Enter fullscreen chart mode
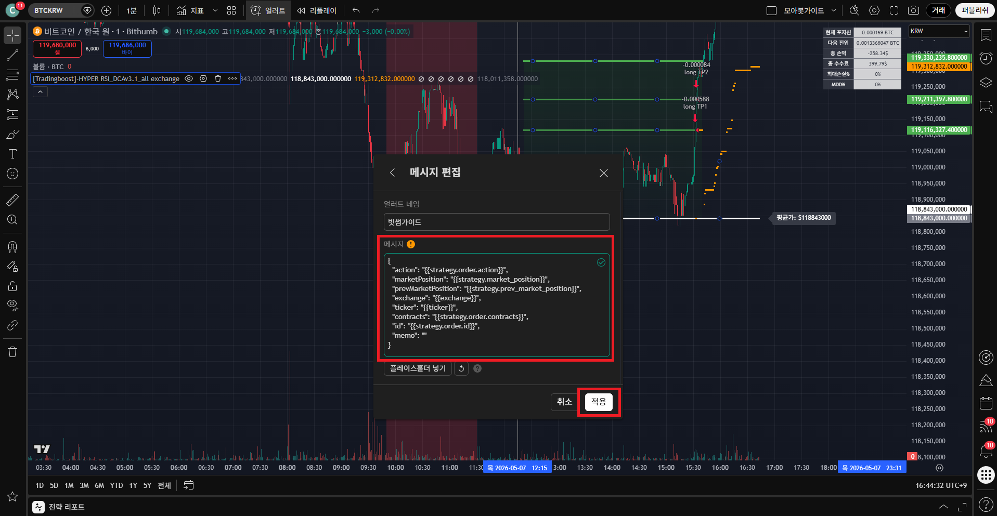This screenshot has width=997, height=516. (x=894, y=10)
